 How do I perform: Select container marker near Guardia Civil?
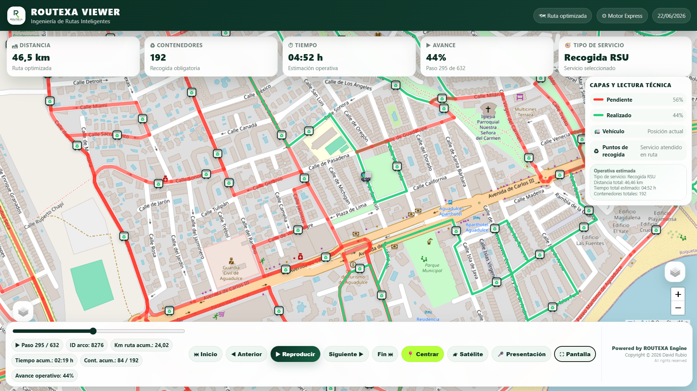[x=286, y=269]
